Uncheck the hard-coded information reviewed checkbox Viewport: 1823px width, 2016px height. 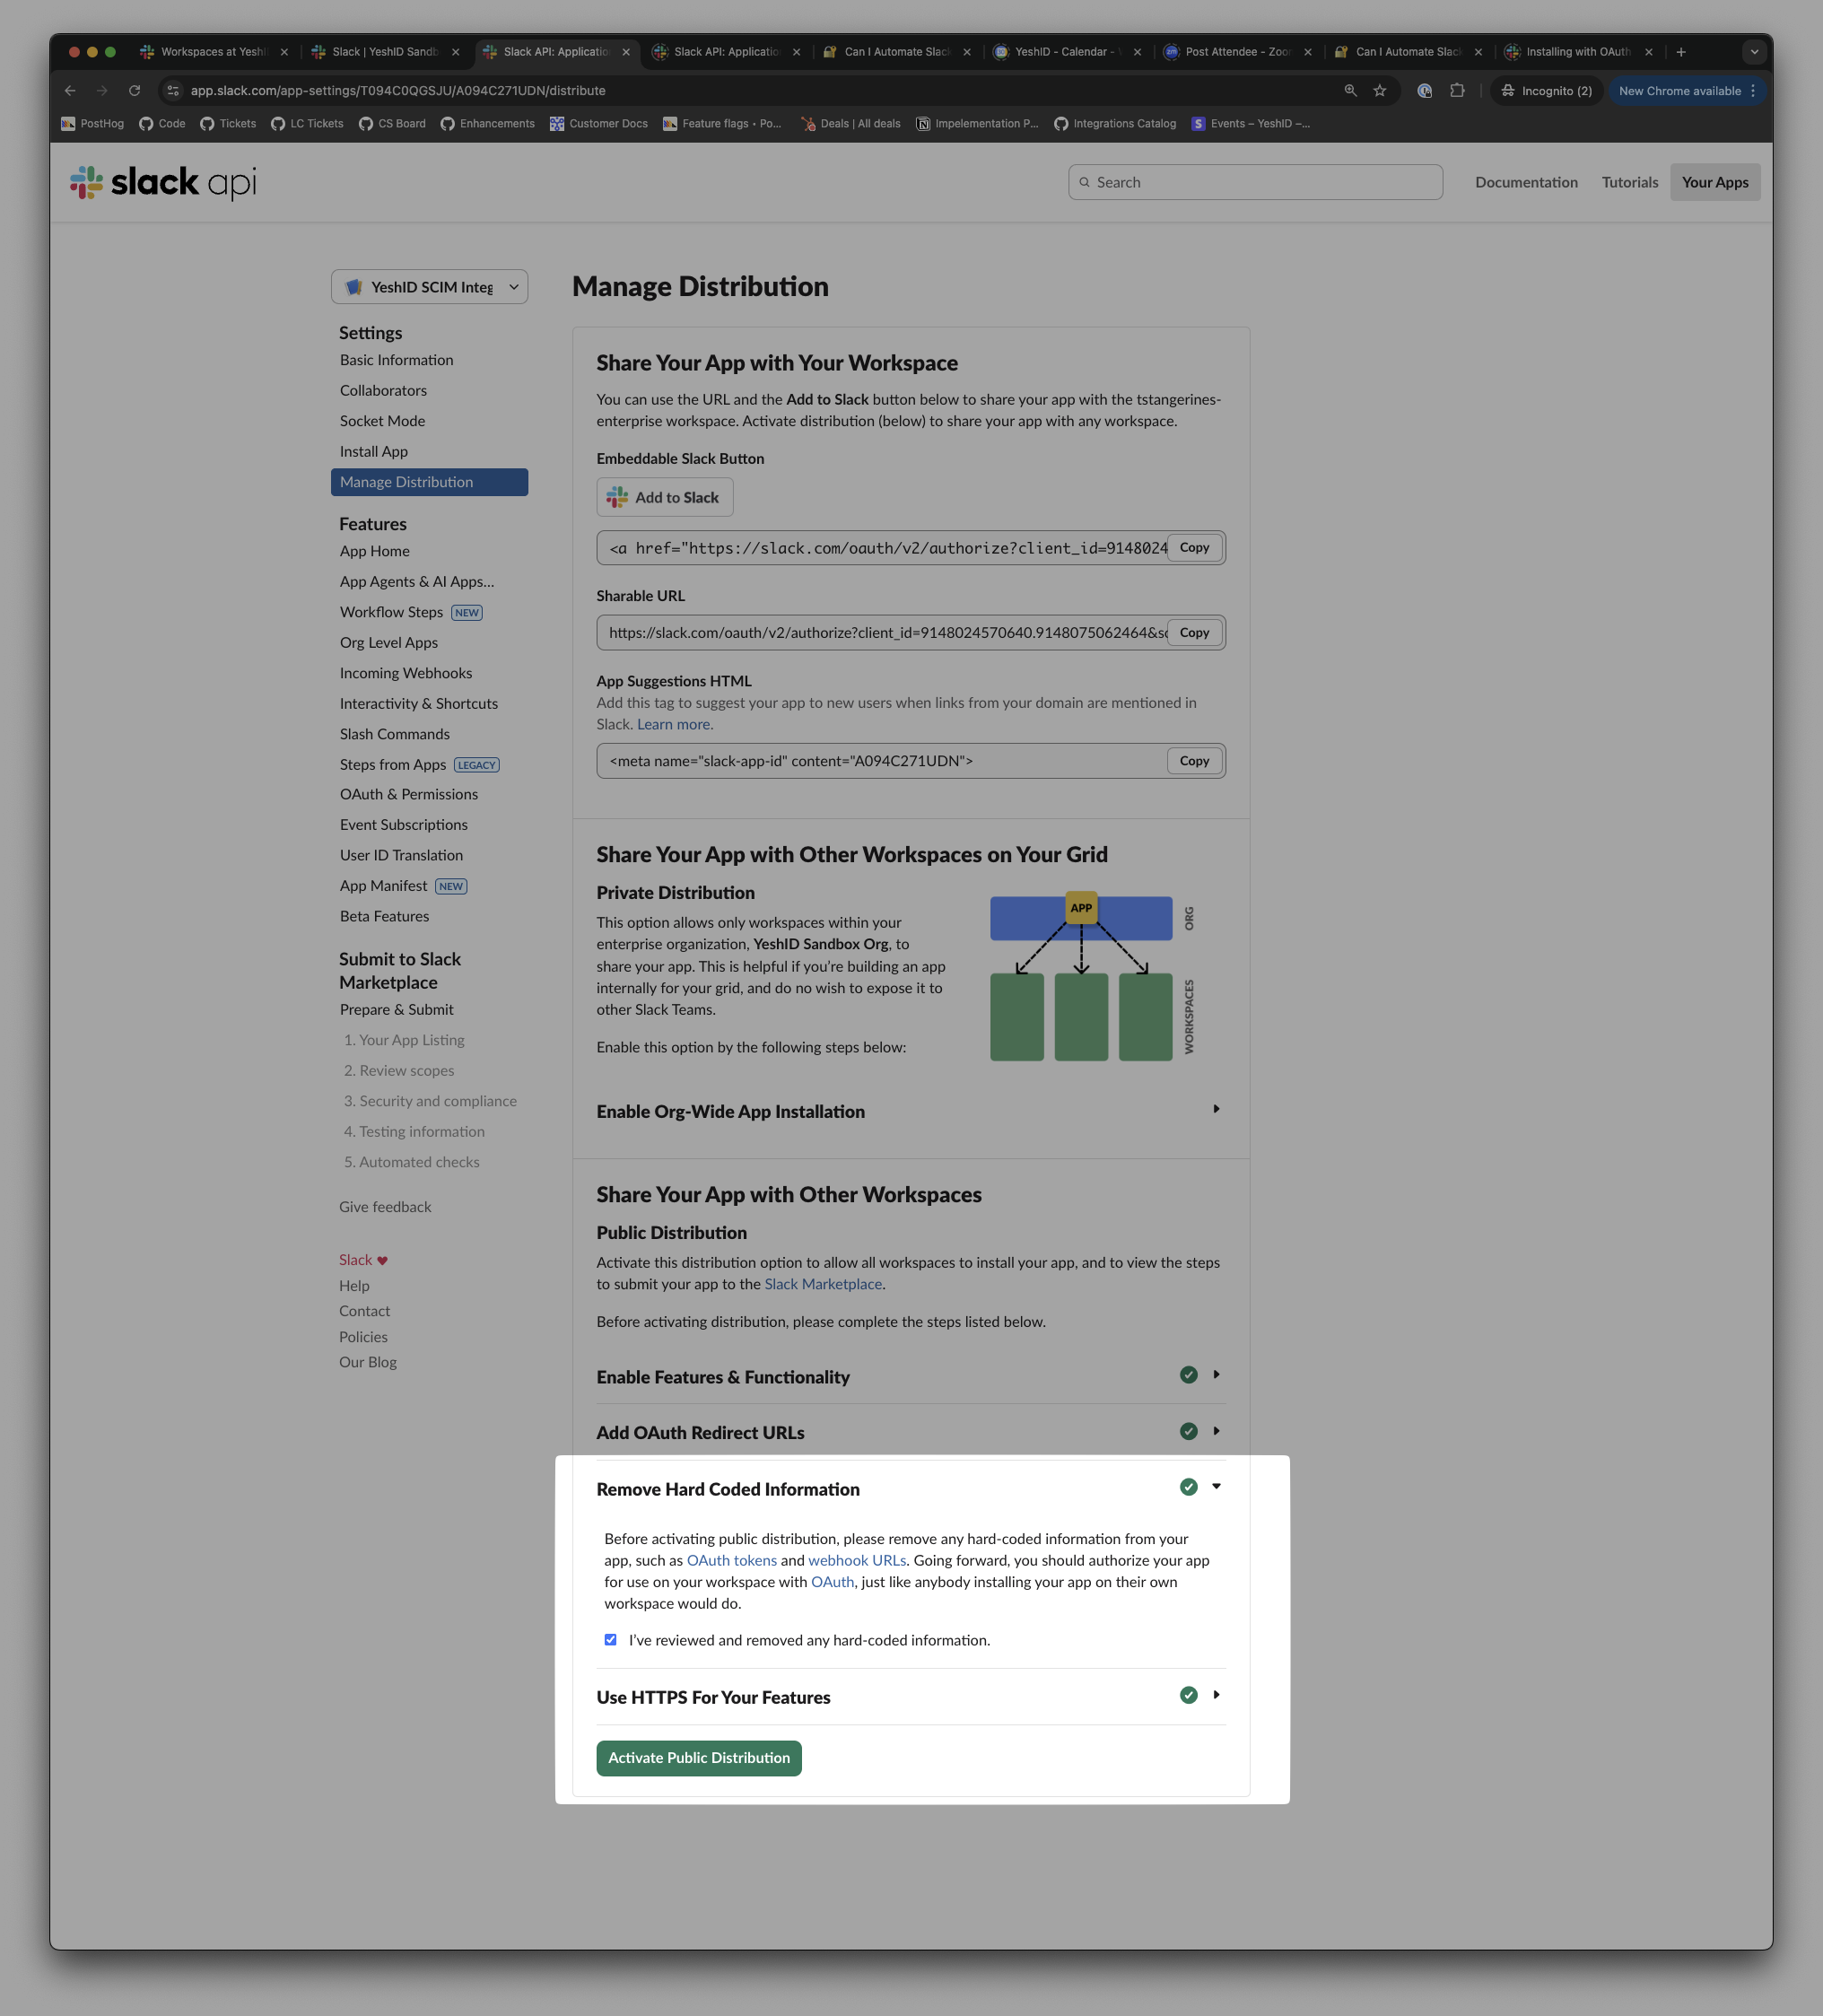[x=610, y=1640]
